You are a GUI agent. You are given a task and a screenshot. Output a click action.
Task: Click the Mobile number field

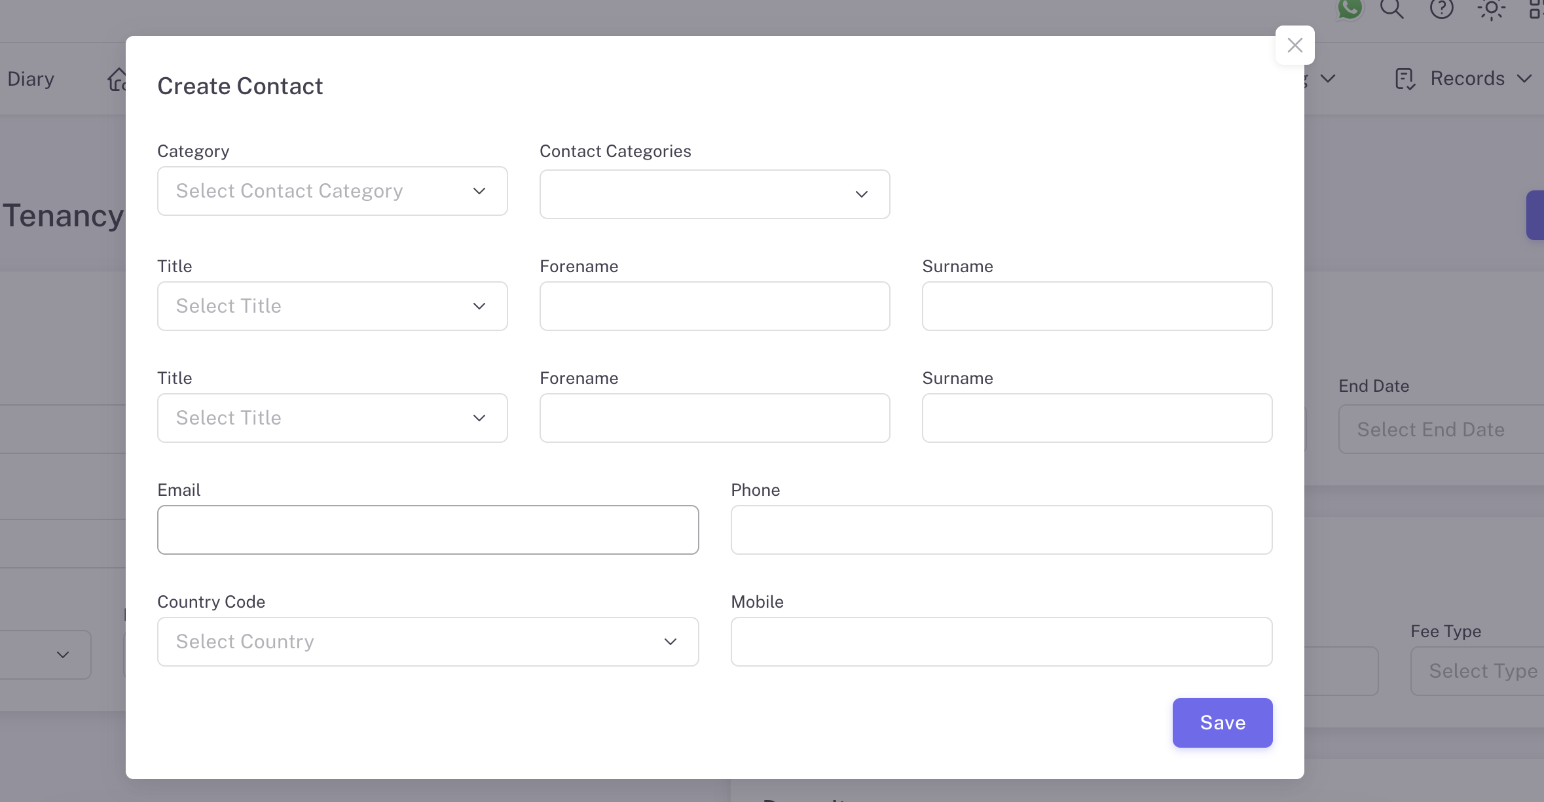click(1001, 642)
